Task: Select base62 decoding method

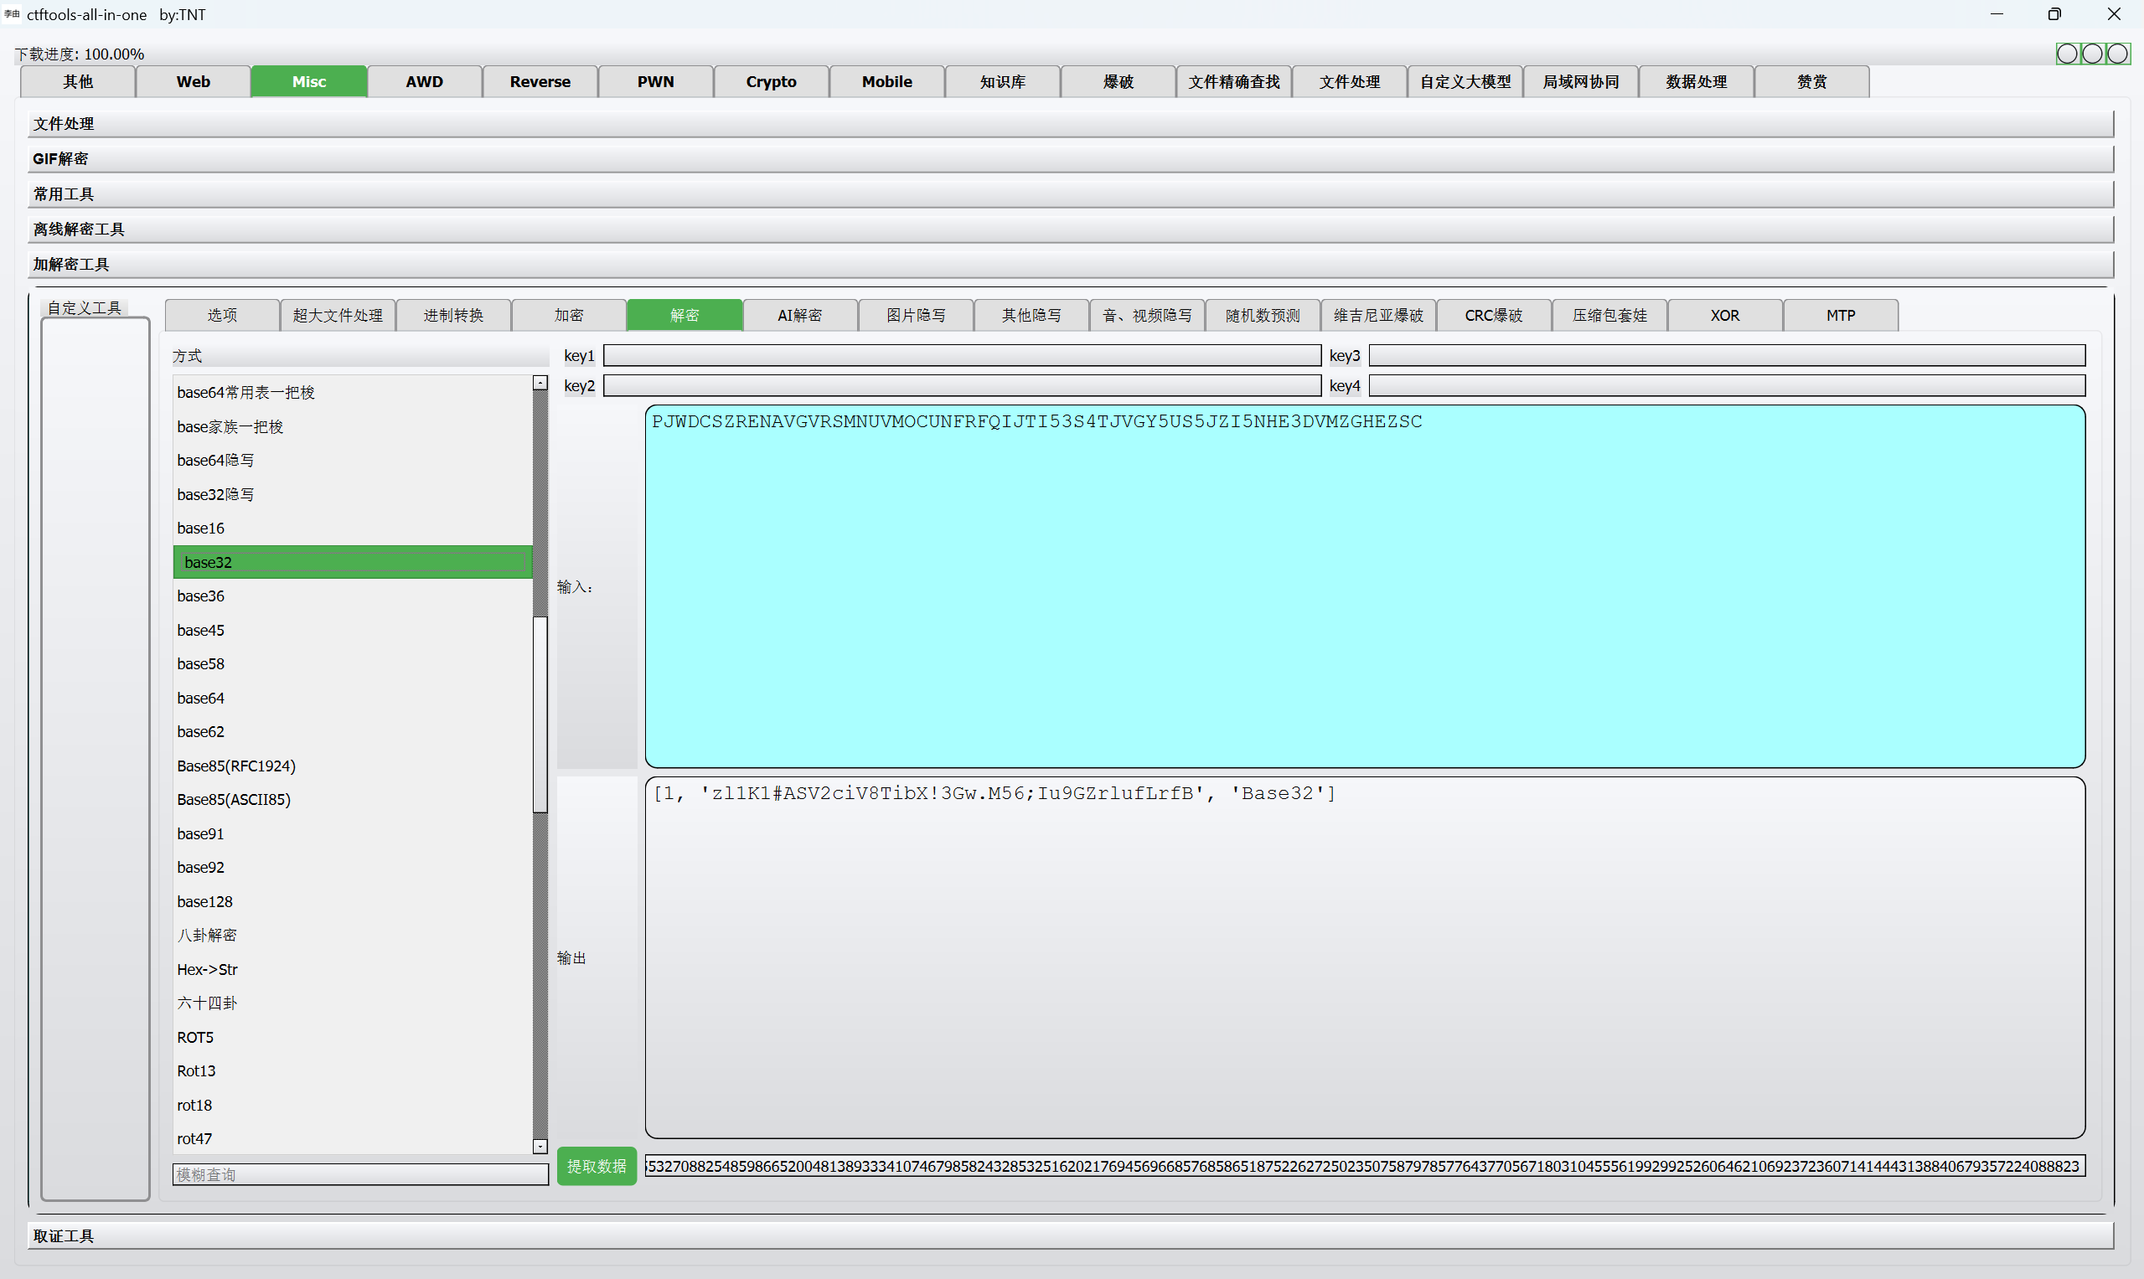Action: (353, 732)
